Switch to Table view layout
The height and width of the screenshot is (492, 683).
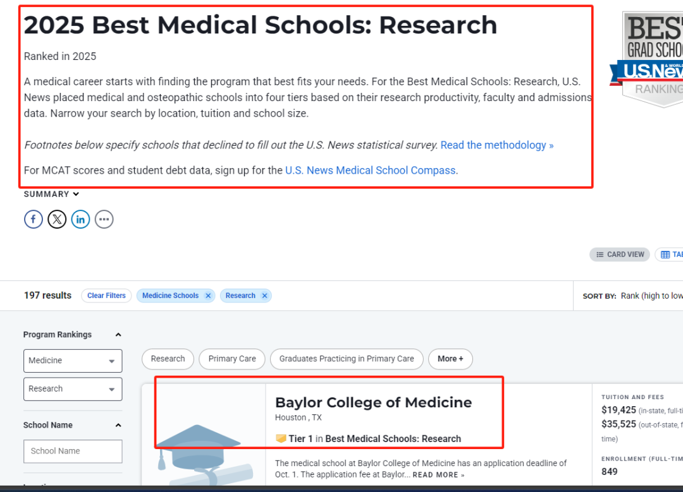(670, 255)
